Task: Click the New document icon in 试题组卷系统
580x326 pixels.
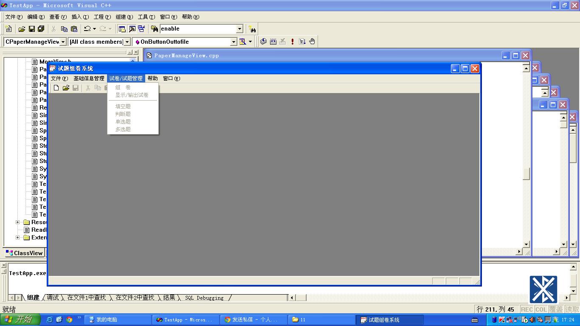Action: click(56, 88)
